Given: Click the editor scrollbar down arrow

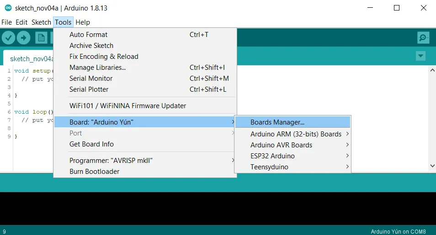Looking at the screenshot, I should click(432, 166).
